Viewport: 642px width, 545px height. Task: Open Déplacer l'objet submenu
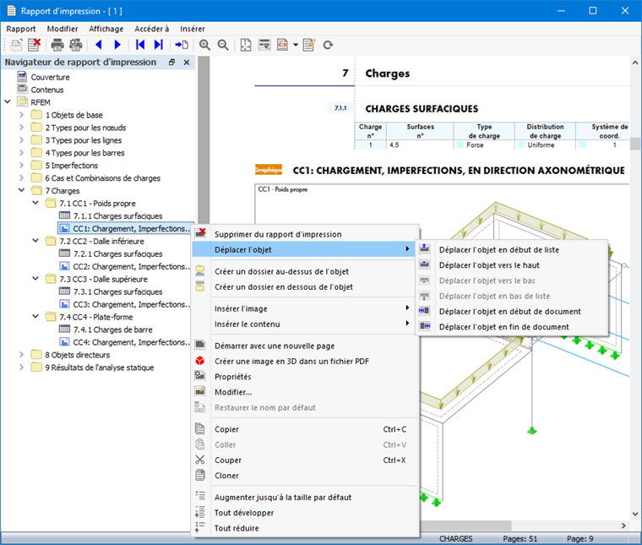[x=306, y=250]
